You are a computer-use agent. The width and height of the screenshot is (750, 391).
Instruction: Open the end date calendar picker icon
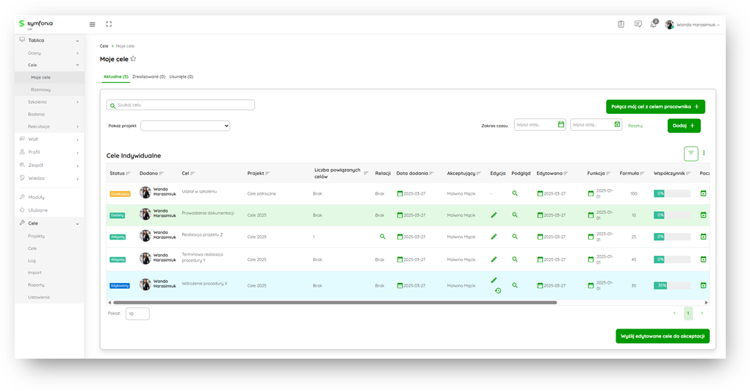617,124
